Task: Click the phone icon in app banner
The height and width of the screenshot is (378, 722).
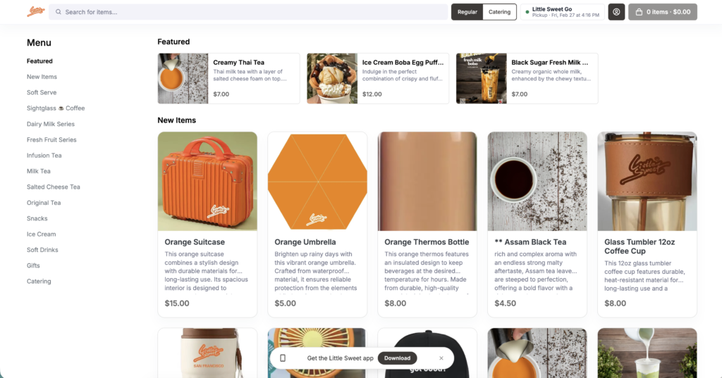Action: (283, 358)
